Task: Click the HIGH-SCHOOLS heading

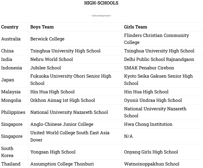Action: click(101, 3)
